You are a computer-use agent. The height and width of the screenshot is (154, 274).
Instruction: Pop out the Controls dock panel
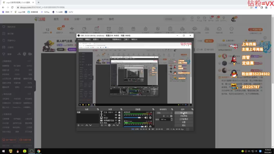coord(192,109)
